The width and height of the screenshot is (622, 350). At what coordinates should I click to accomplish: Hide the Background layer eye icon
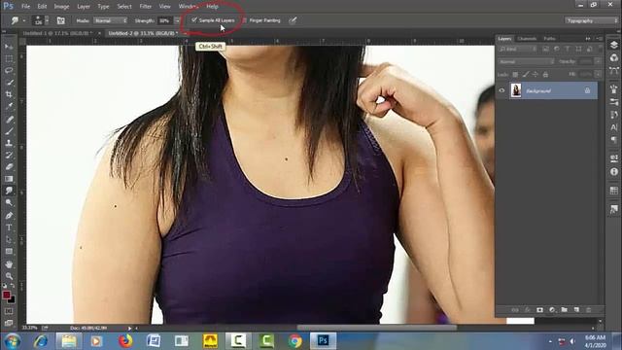(501, 90)
